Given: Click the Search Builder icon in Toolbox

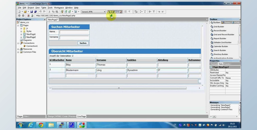Looking at the screenshot, I should point(212,50).
